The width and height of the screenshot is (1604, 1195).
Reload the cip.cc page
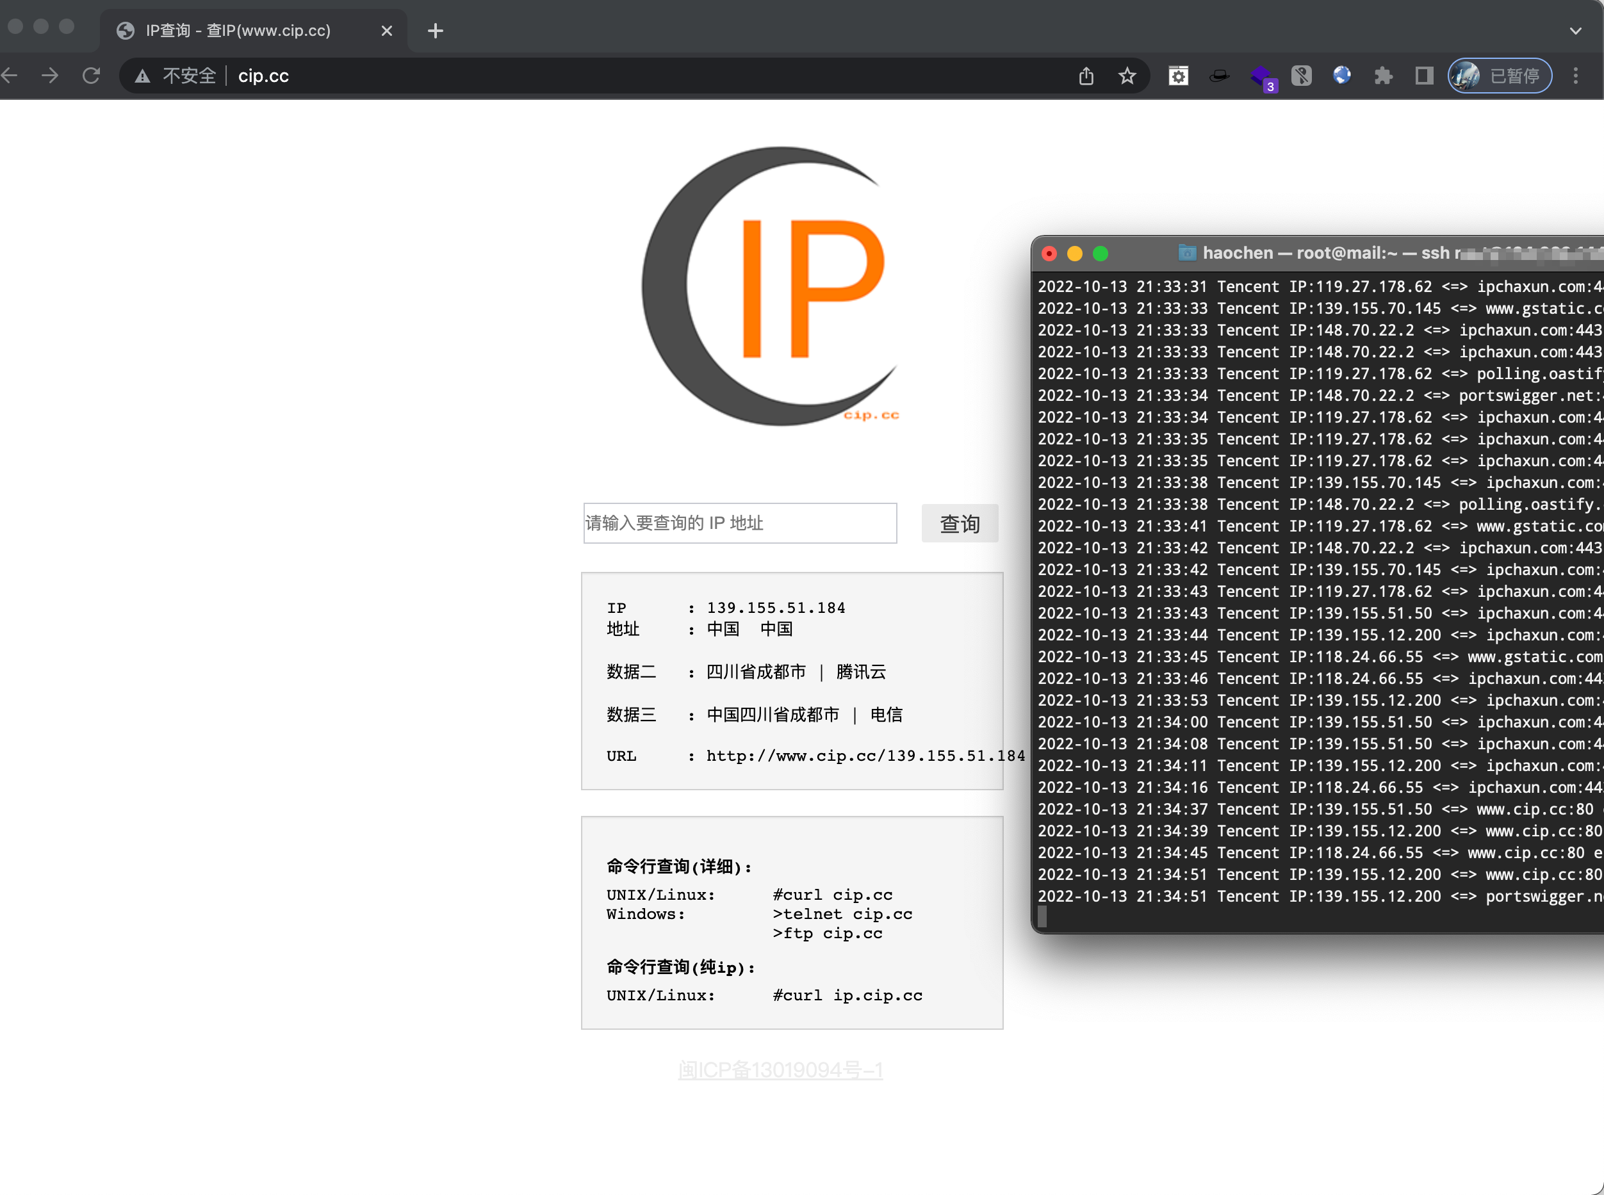[91, 76]
